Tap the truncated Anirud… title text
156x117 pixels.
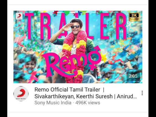(127, 96)
